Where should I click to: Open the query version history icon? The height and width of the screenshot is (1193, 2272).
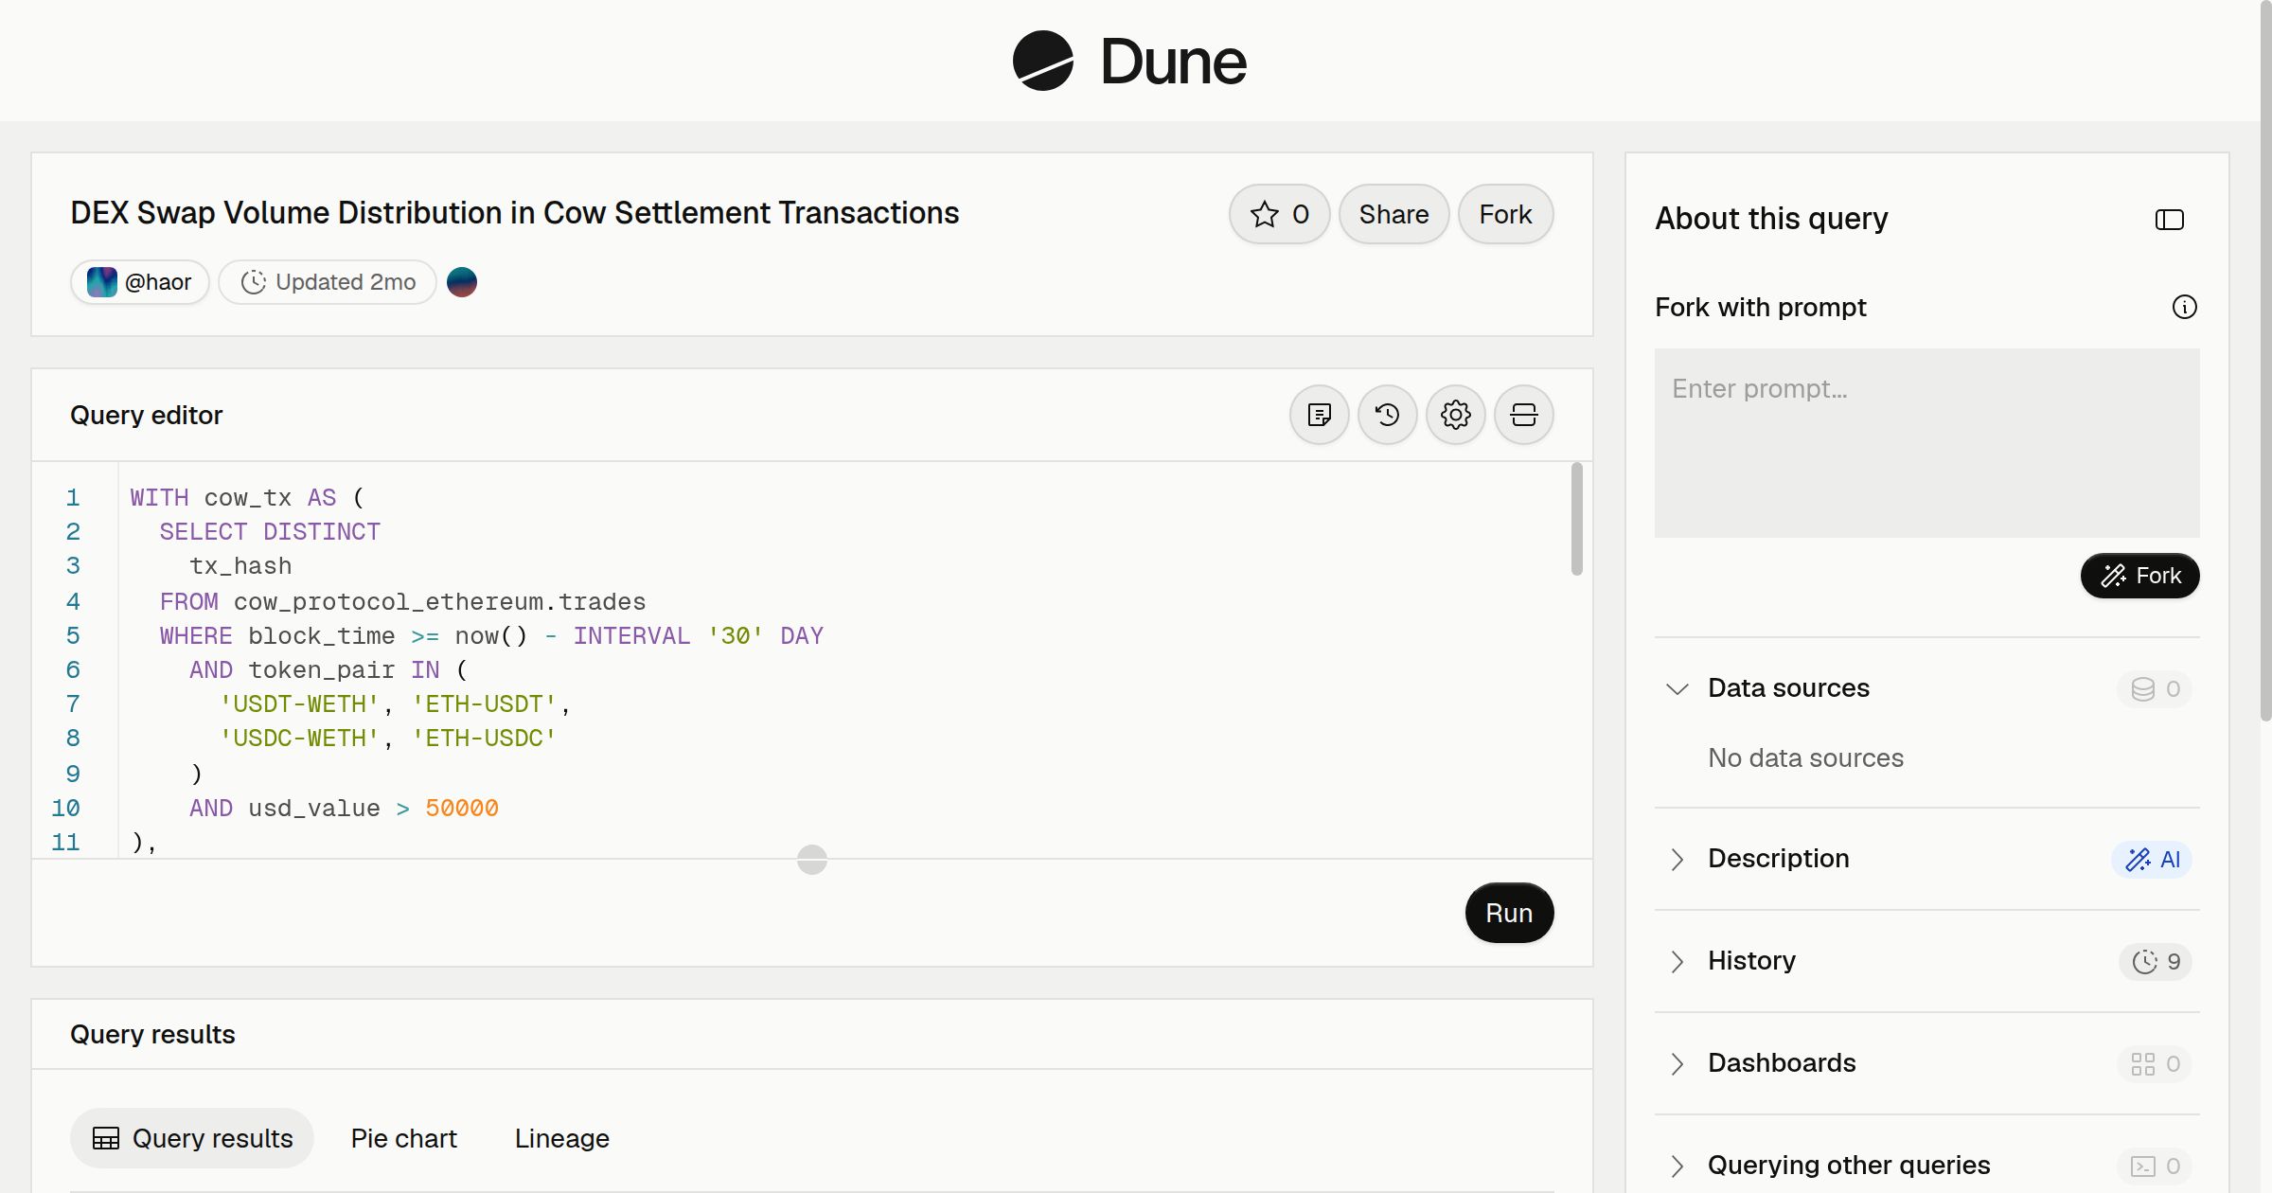[1388, 415]
